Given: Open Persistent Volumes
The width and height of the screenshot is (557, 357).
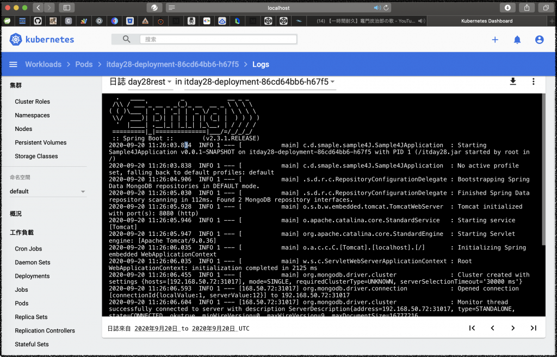Looking at the screenshot, I should (x=40, y=142).
